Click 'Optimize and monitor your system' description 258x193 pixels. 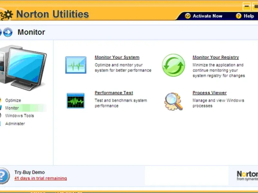123,68
